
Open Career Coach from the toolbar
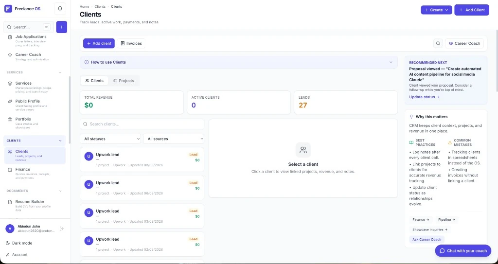pyautogui.click(x=464, y=43)
